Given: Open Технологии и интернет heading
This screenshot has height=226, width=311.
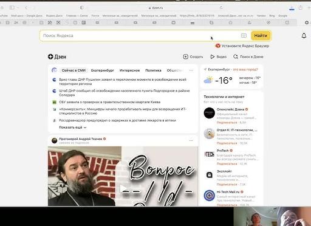Looking at the screenshot, I should coord(224,97).
